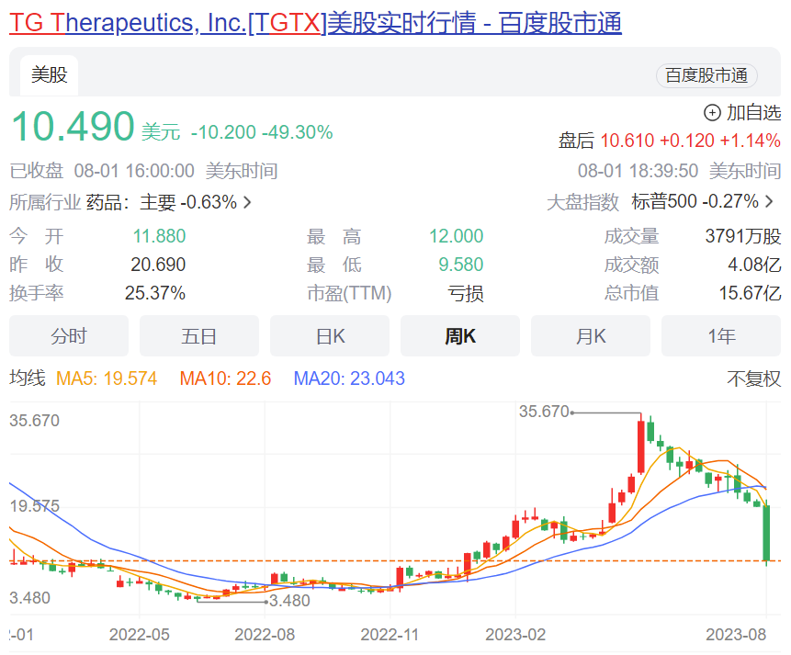This screenshot has height=655, width=791.
Task: Select the 1年 chart tab
Action: tap(721, 336)
